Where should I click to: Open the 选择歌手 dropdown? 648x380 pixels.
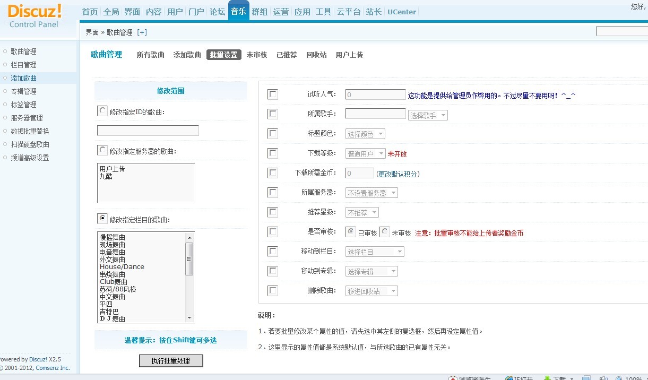tap(427, 115)
